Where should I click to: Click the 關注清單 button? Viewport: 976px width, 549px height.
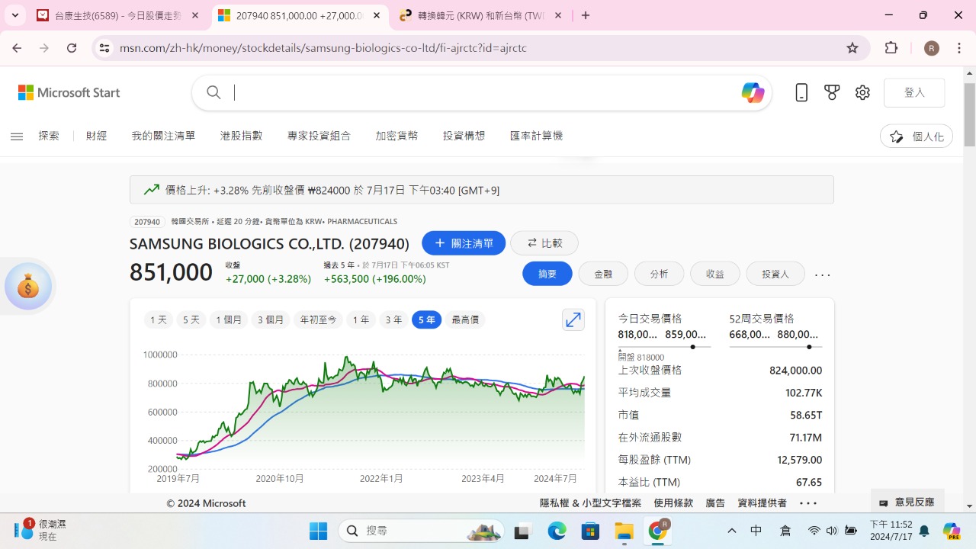pyautogui.click(x=464, y=242)
